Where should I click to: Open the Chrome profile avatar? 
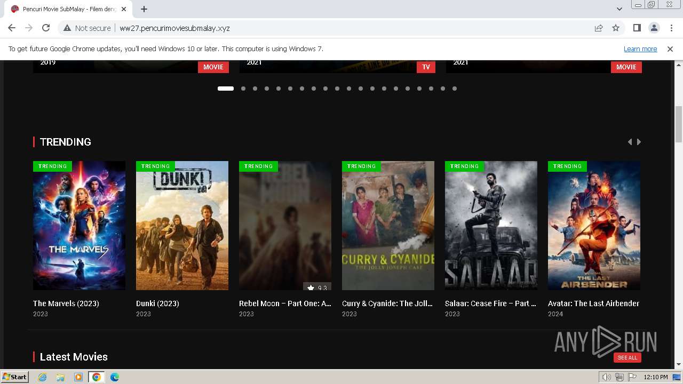[654, 28]
